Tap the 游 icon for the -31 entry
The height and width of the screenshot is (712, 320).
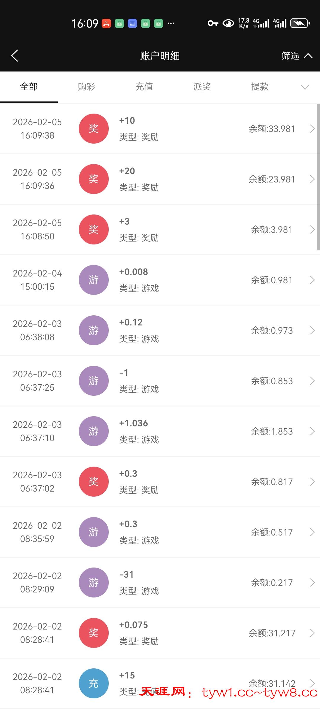click(x=94, y=582)
